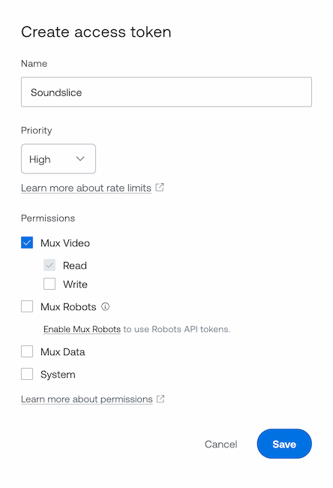
Task: Click the 'Name' field label
Action: click(34, 64)
